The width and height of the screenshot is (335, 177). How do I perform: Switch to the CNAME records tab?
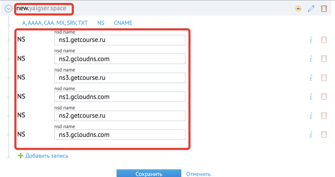pyautogui.click(x=123, y=23)
